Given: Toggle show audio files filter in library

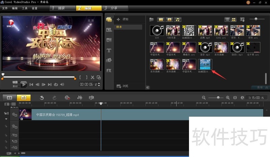Looking at the screenshot, I should click(x=178, y=19).
